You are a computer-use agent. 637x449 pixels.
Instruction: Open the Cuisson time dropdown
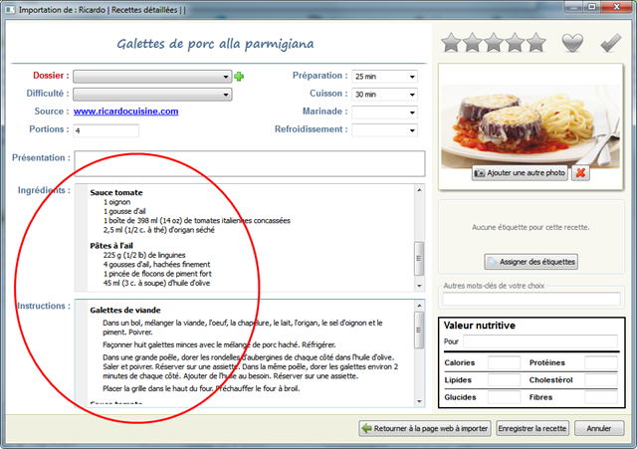coord(384,95)
